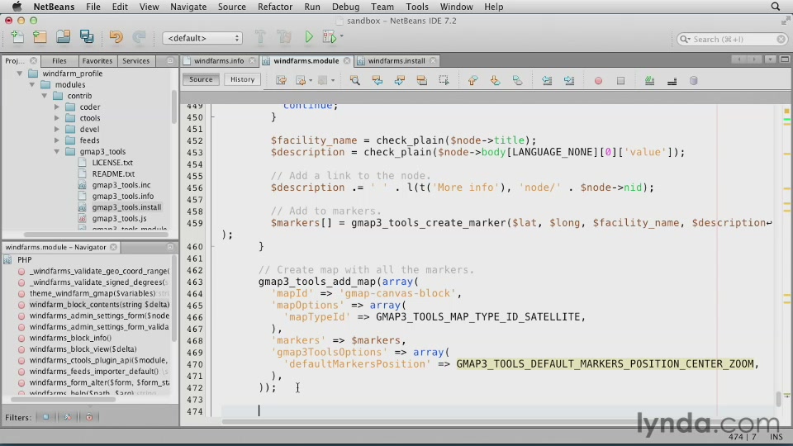Click the New Project toolbar icon
Image resolution: width=793 pixels, height=446 pixels.
pos(40,37)
